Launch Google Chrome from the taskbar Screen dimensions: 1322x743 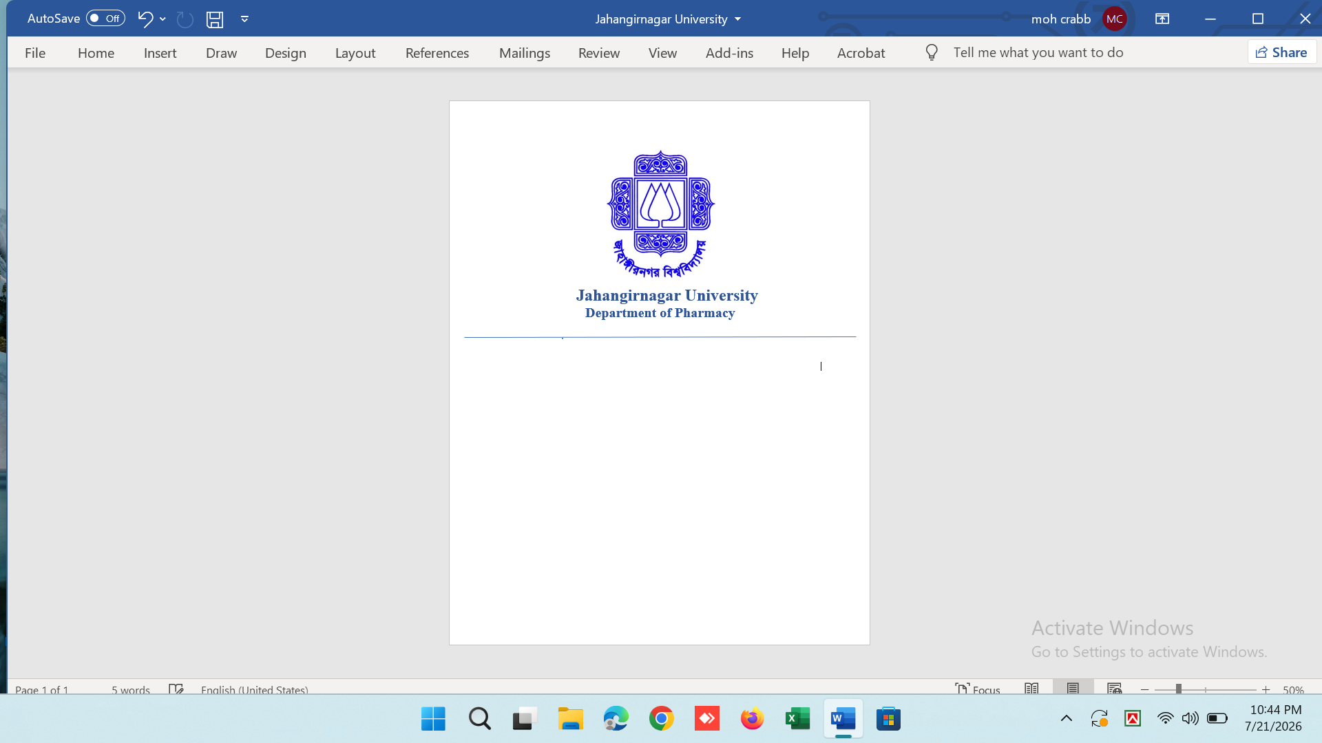coord(661,719)
